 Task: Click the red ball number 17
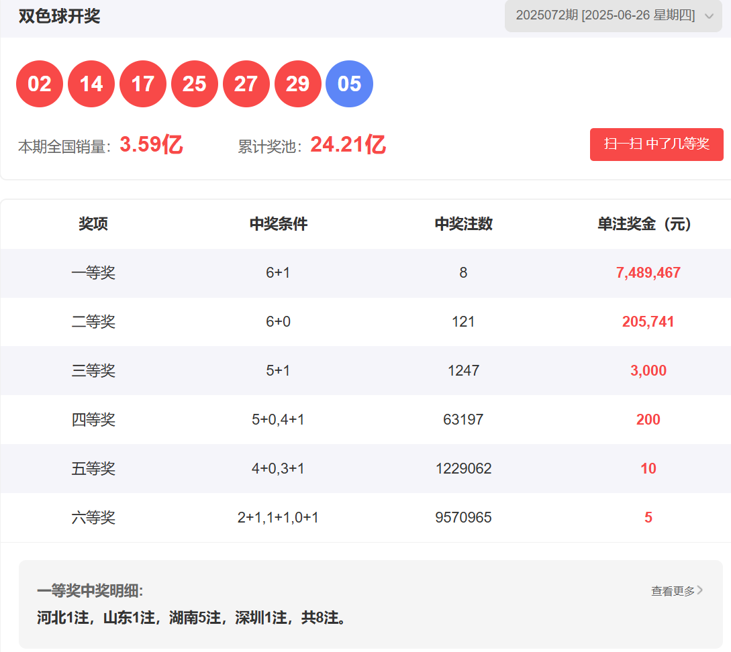[143, 84]
